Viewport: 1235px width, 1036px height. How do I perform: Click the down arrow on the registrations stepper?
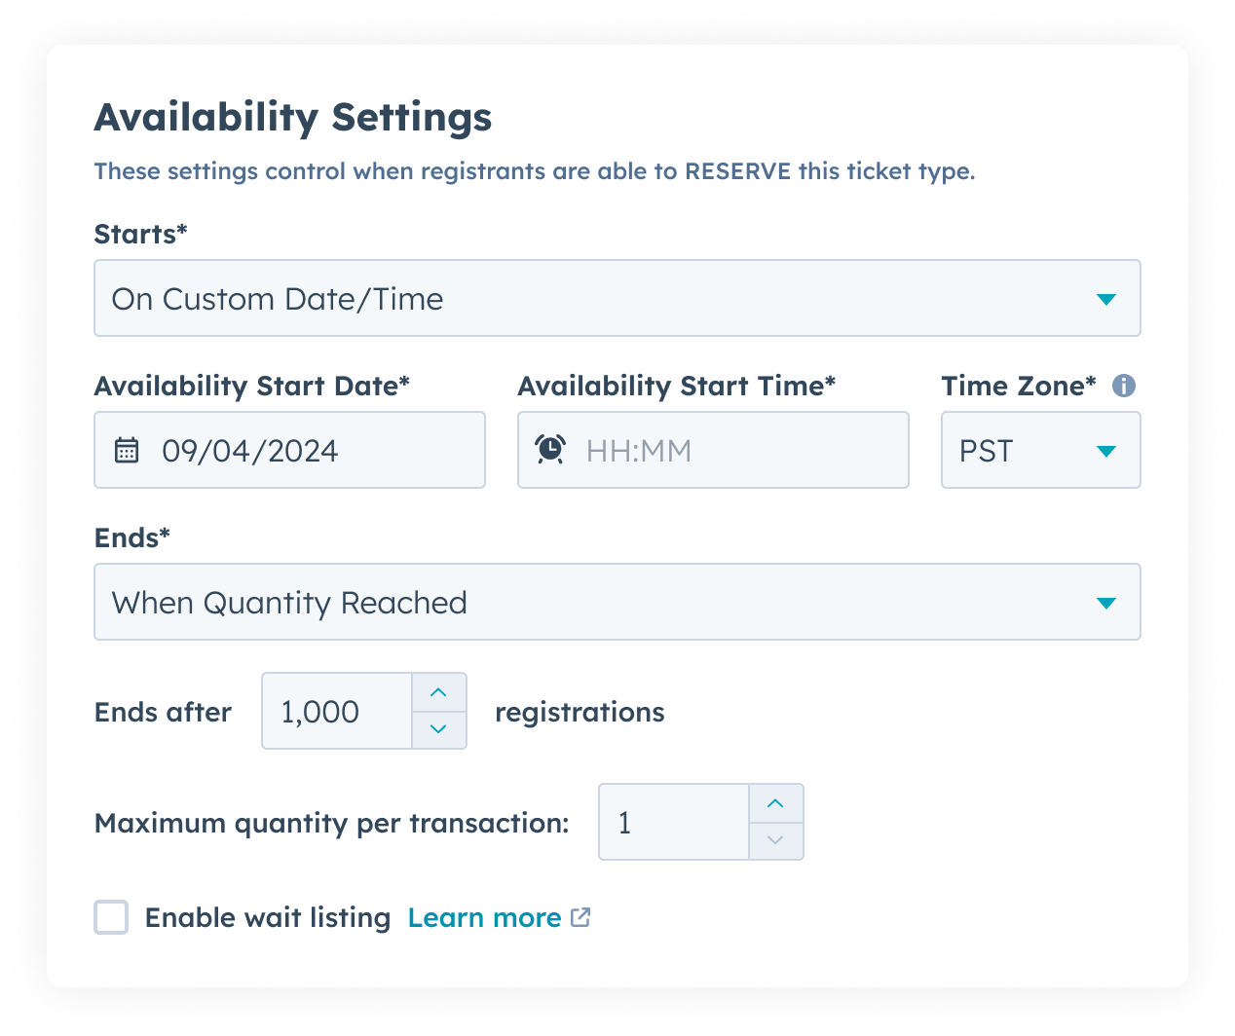[438, 729]
